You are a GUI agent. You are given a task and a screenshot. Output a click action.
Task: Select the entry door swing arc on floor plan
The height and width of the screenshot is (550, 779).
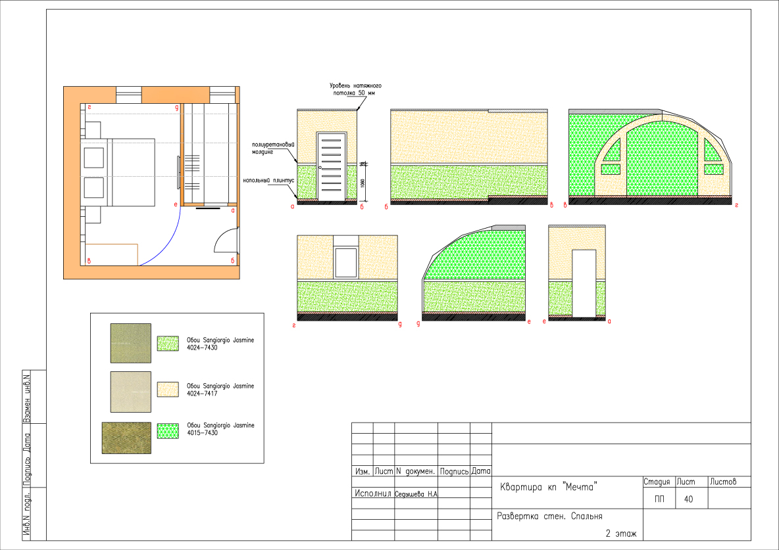[225, 241]
